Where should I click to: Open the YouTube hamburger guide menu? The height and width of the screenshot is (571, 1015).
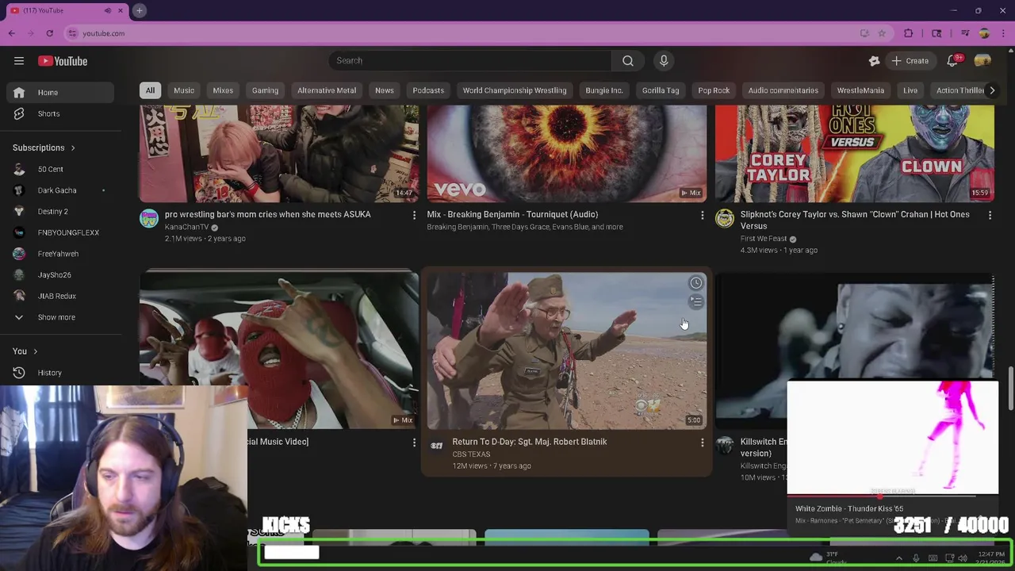click(19, 61)
